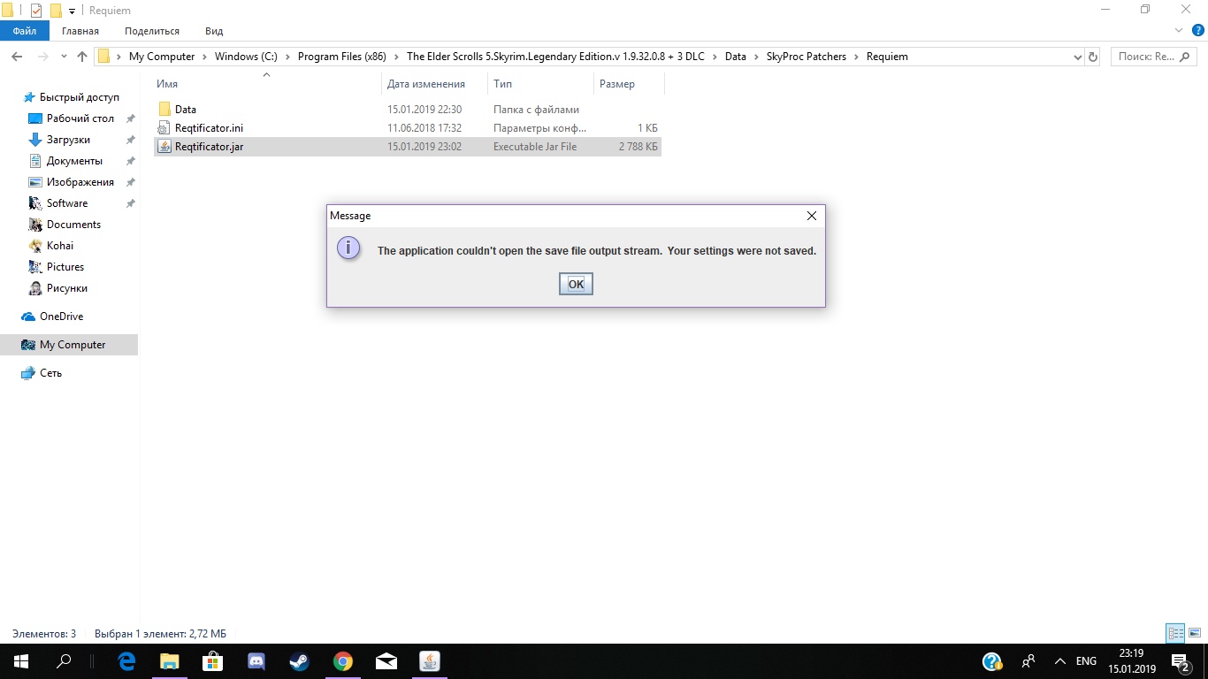Expand the ribbon with the chevron
This screenshot has width=1208, height=679.
click(x=1178, y=31)
